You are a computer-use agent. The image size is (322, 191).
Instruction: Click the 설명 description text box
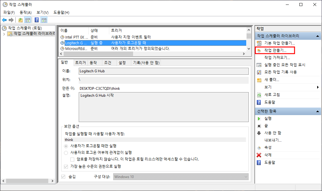coord(164,107)
